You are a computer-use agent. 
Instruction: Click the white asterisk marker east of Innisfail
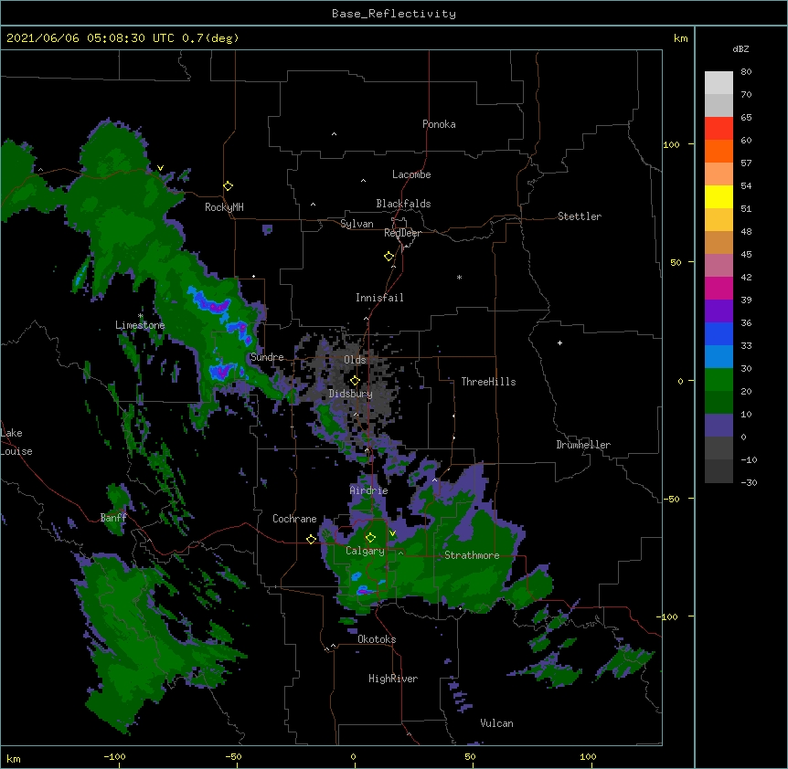(459, 277)
